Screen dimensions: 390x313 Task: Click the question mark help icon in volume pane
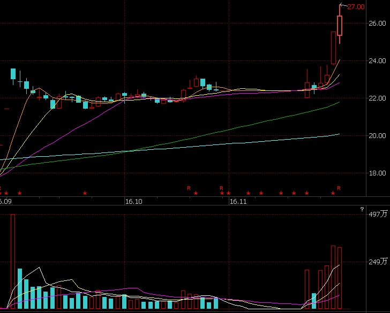coord(362,209)
